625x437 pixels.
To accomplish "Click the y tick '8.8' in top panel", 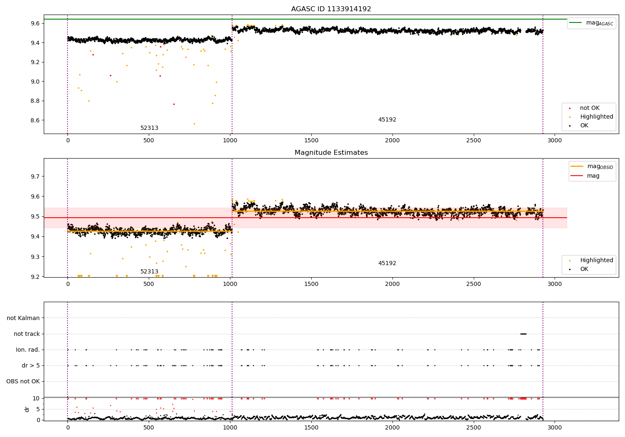I will pyautogui.click(x=35, y=101).
